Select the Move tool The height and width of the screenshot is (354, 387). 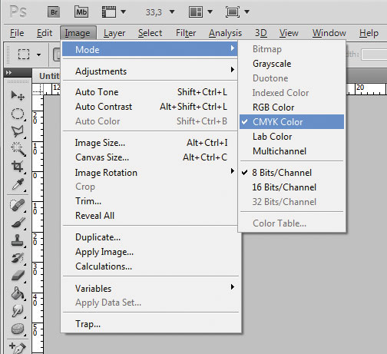[18, 96]
